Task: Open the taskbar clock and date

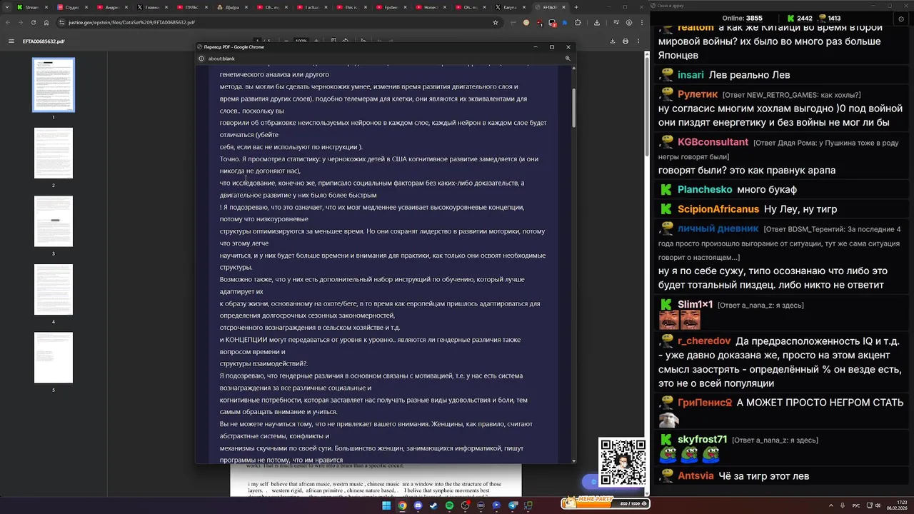Action: [897, 505]
